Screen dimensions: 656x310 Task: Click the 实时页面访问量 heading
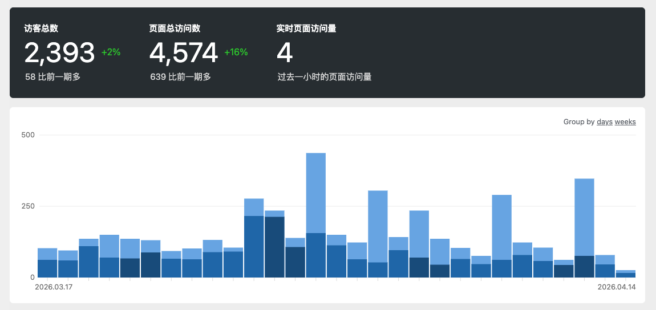click(x=306, y=28)
